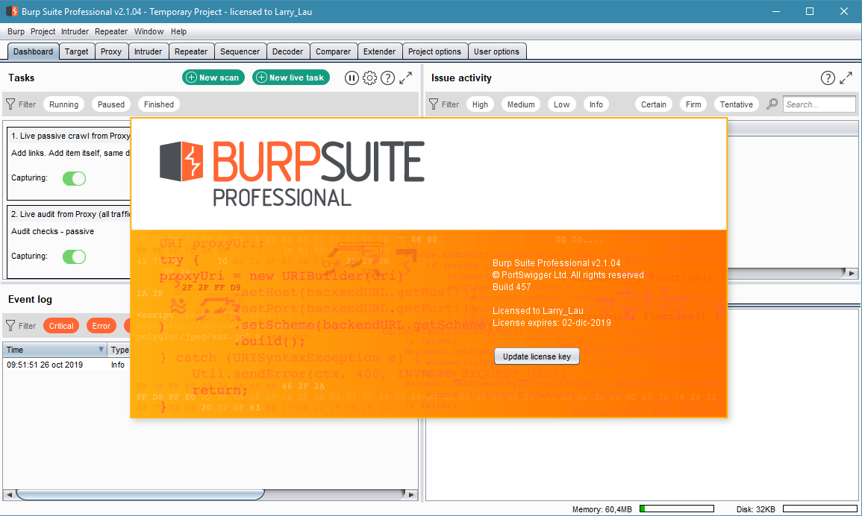The height and width of the screenshot is (516, 862).
Task: Switch to the Comparer tab
Action: (333, 51)
